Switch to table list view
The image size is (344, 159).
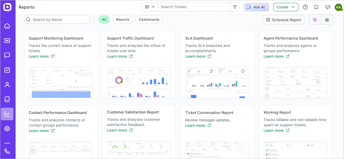coord(327,20)
